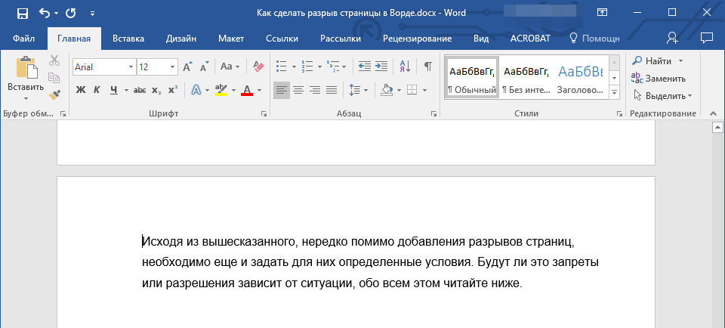Clear all formatting with the eraser icon

click(x=258, y=67)
